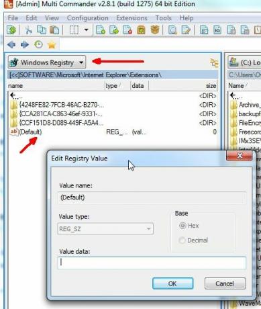
Task: Click the clipboard paste icon
Action: (x=54, y=30)
